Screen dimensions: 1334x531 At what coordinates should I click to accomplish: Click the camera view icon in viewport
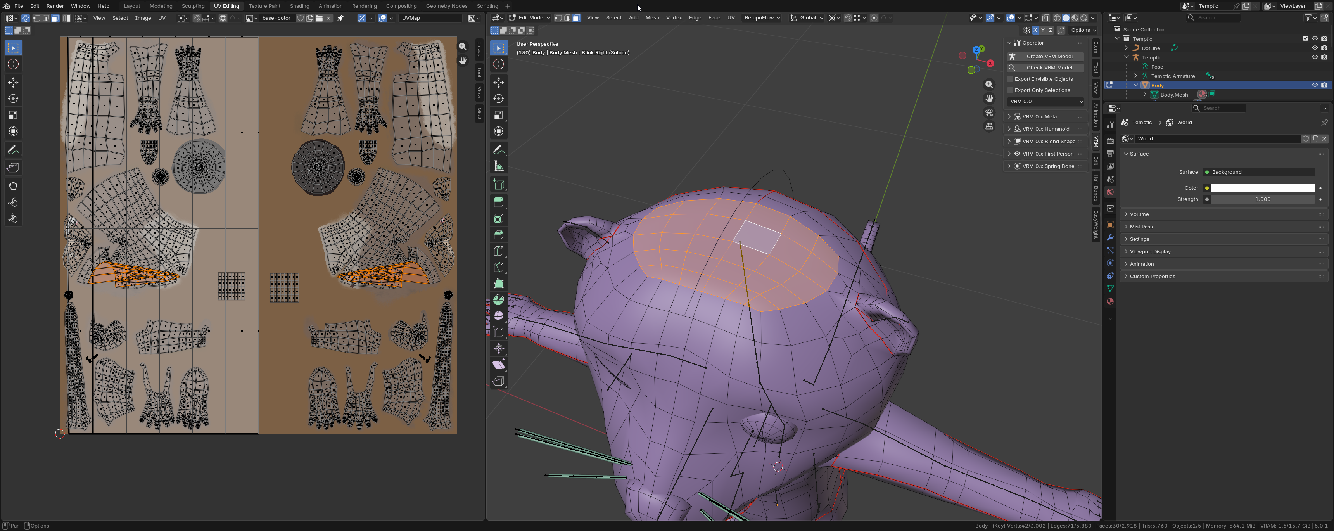tap(989, 112)
